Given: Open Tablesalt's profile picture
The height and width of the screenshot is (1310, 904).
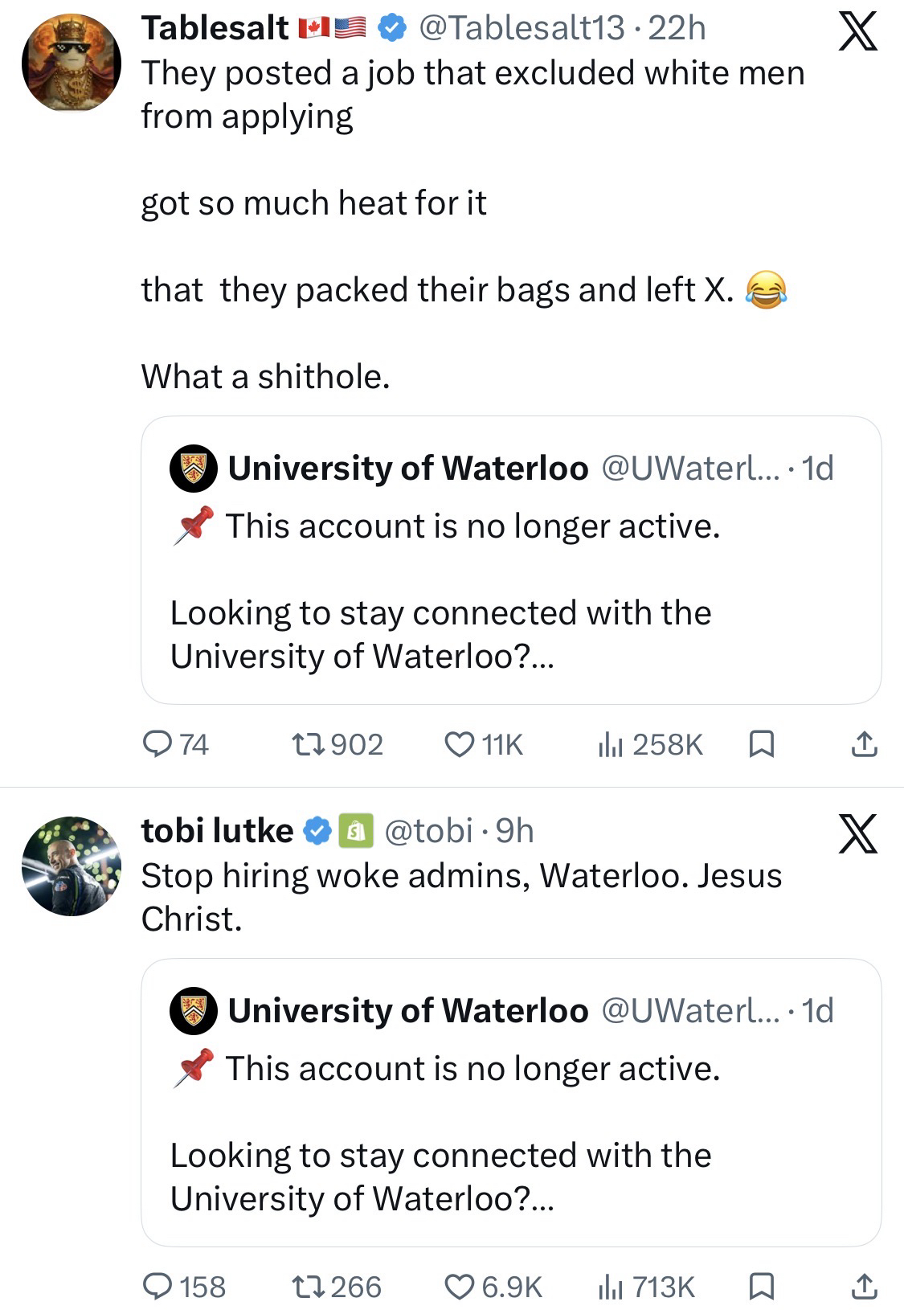Looking at the screenshot, I should tap(71, 61).
